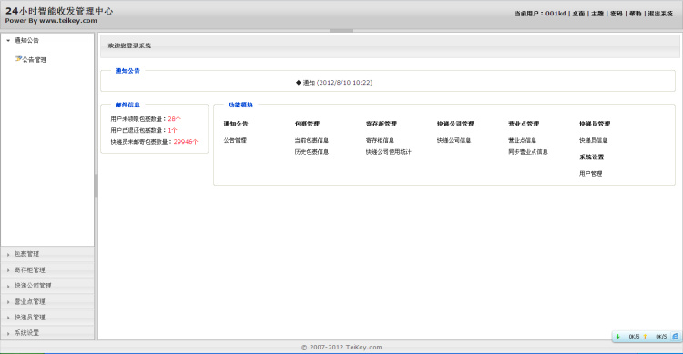Open 营业点信息 link

[x=522, y=140]
